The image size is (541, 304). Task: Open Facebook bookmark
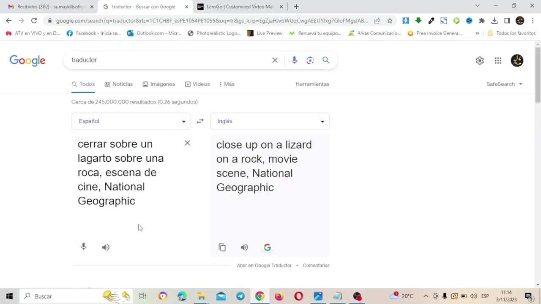[93, 33]
